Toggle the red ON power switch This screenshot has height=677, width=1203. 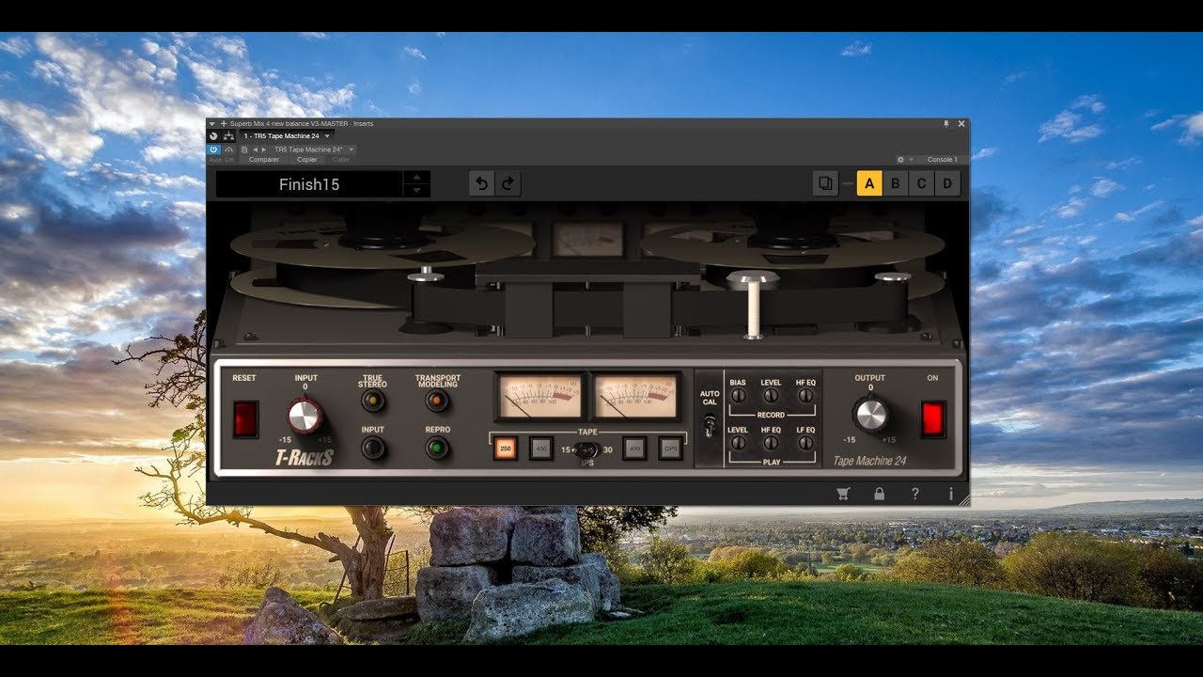tap(932, 418)
